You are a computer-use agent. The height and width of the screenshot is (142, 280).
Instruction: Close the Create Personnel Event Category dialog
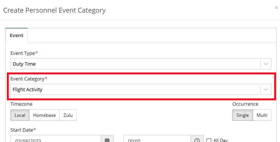pos(276,8)
